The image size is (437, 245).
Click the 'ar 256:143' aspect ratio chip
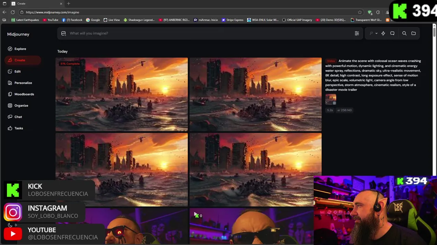pyautogui.click(x=344, y=110)
